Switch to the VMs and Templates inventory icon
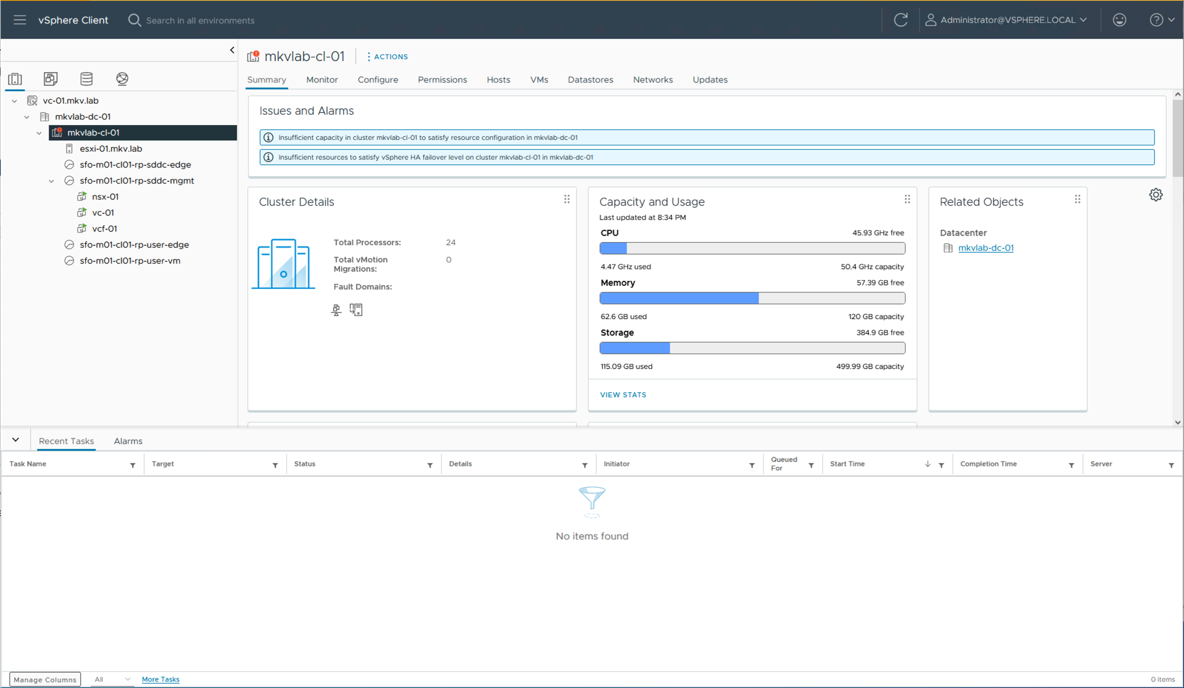This screenshot has width=1184, height=688. [51, 79]
